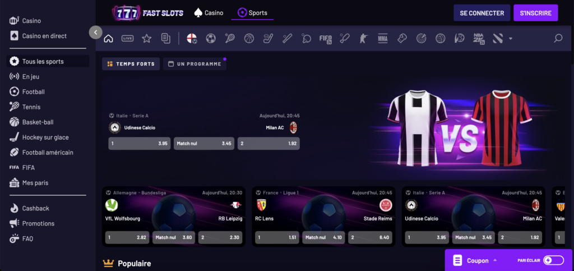
Task: Select the darts target icon
Action: (421, 38)
